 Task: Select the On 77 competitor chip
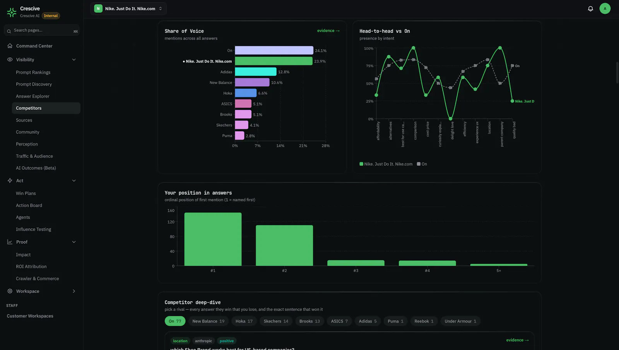175,321
